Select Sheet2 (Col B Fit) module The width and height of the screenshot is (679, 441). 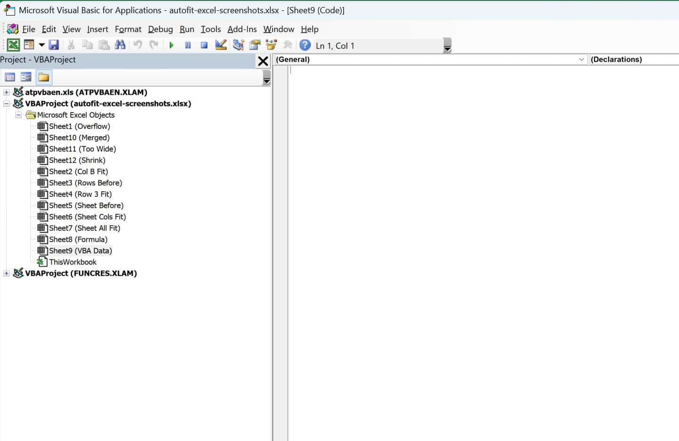tap(78, 171)
